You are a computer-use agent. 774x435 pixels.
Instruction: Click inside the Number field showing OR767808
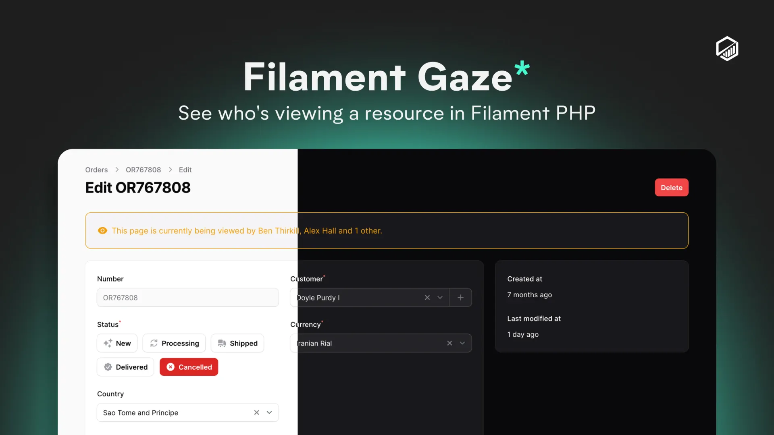point(187,297)
